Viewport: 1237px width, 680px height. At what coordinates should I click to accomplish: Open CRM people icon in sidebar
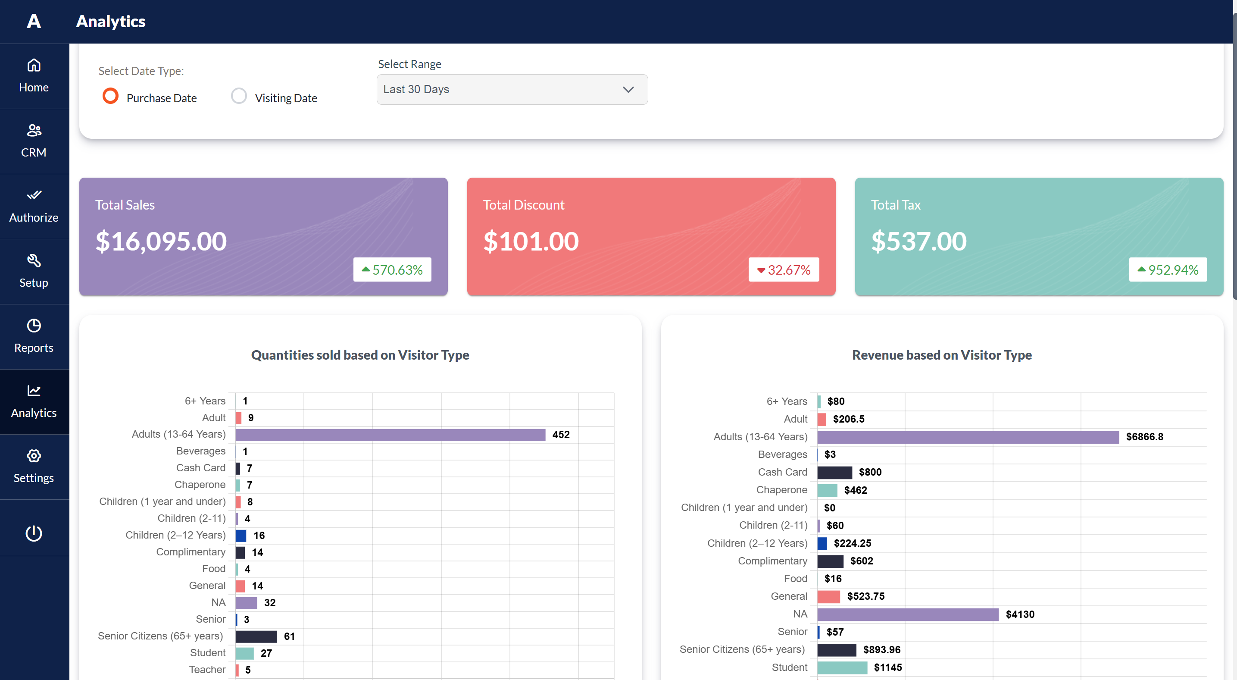pyautogui.click(x=34, y=130)
